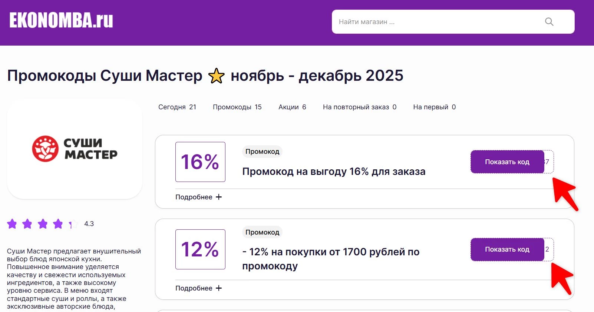Viewport: 594px width, 312px height.
Task: Select the 'На повторный заказ 0' tab
Action: 360,107
